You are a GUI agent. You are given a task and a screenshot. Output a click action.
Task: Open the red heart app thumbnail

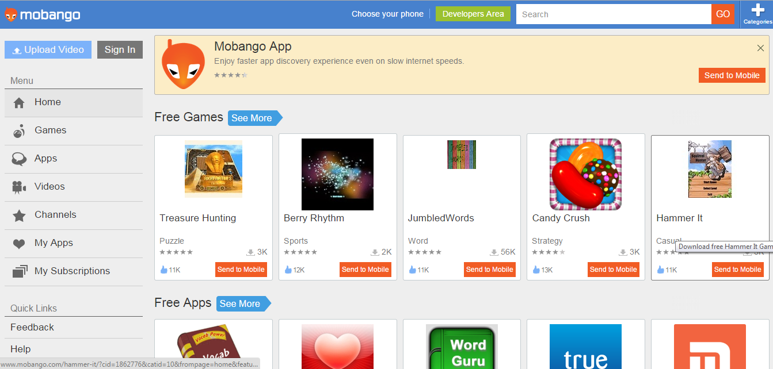coord(337,347)
